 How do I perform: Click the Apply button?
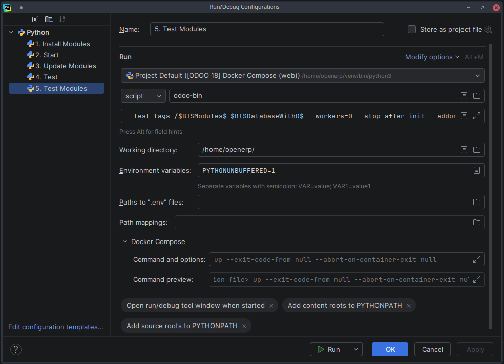click(x=475, y=349)
